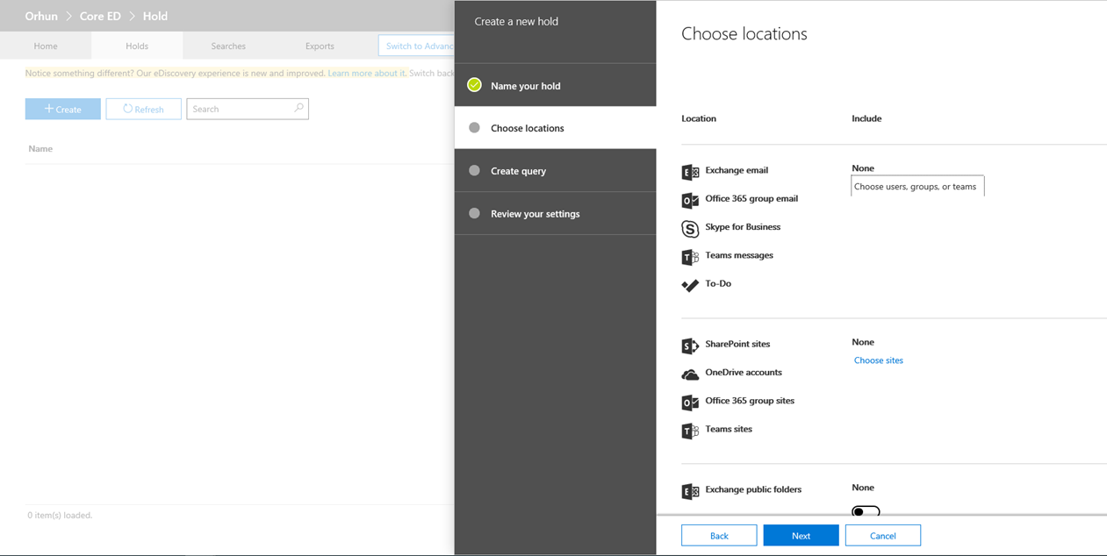Switch to the Exports tab

320,46
